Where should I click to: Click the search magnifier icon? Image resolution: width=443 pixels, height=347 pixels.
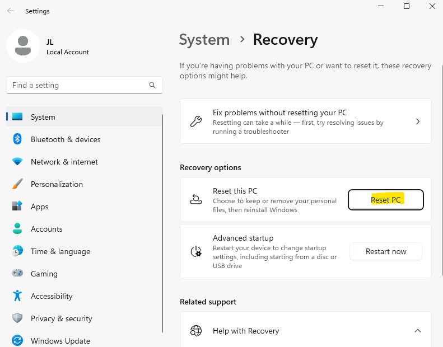(x=152, y=85)
